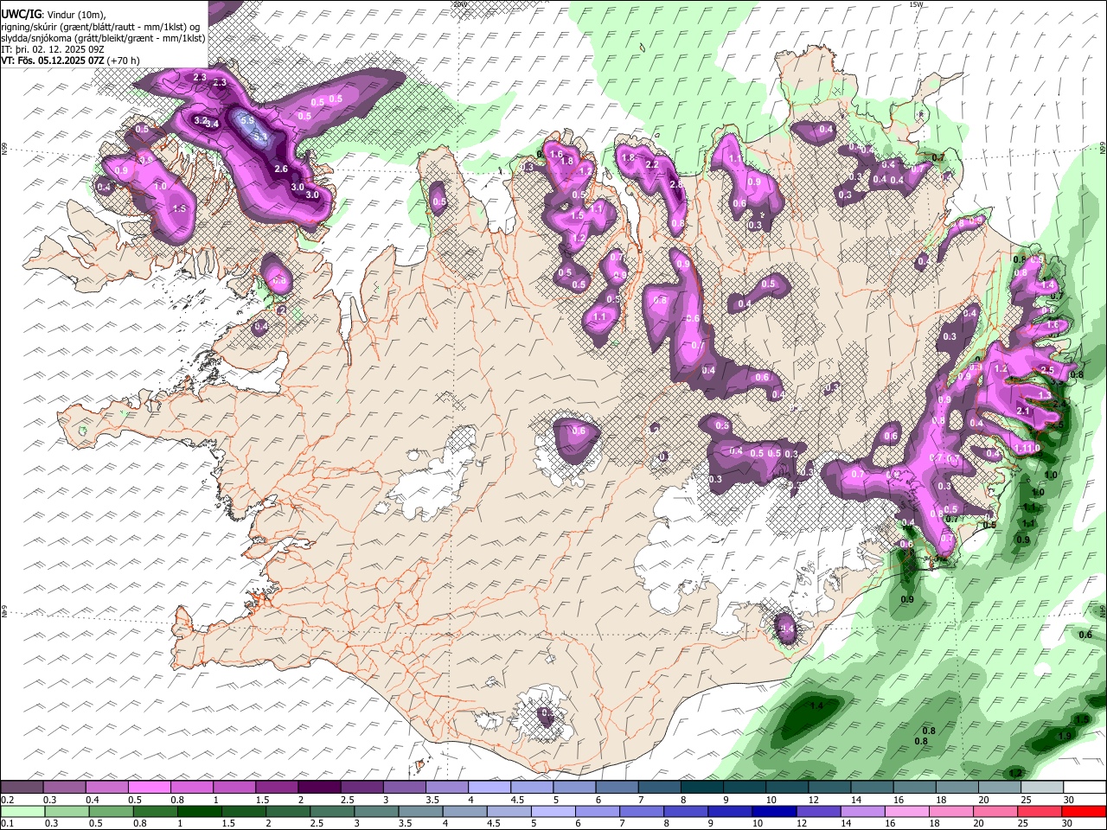1107x830 pixels.
Task: Click the 'slydda/snjókoma' legend description line
Action: click(x=103, y=38)
